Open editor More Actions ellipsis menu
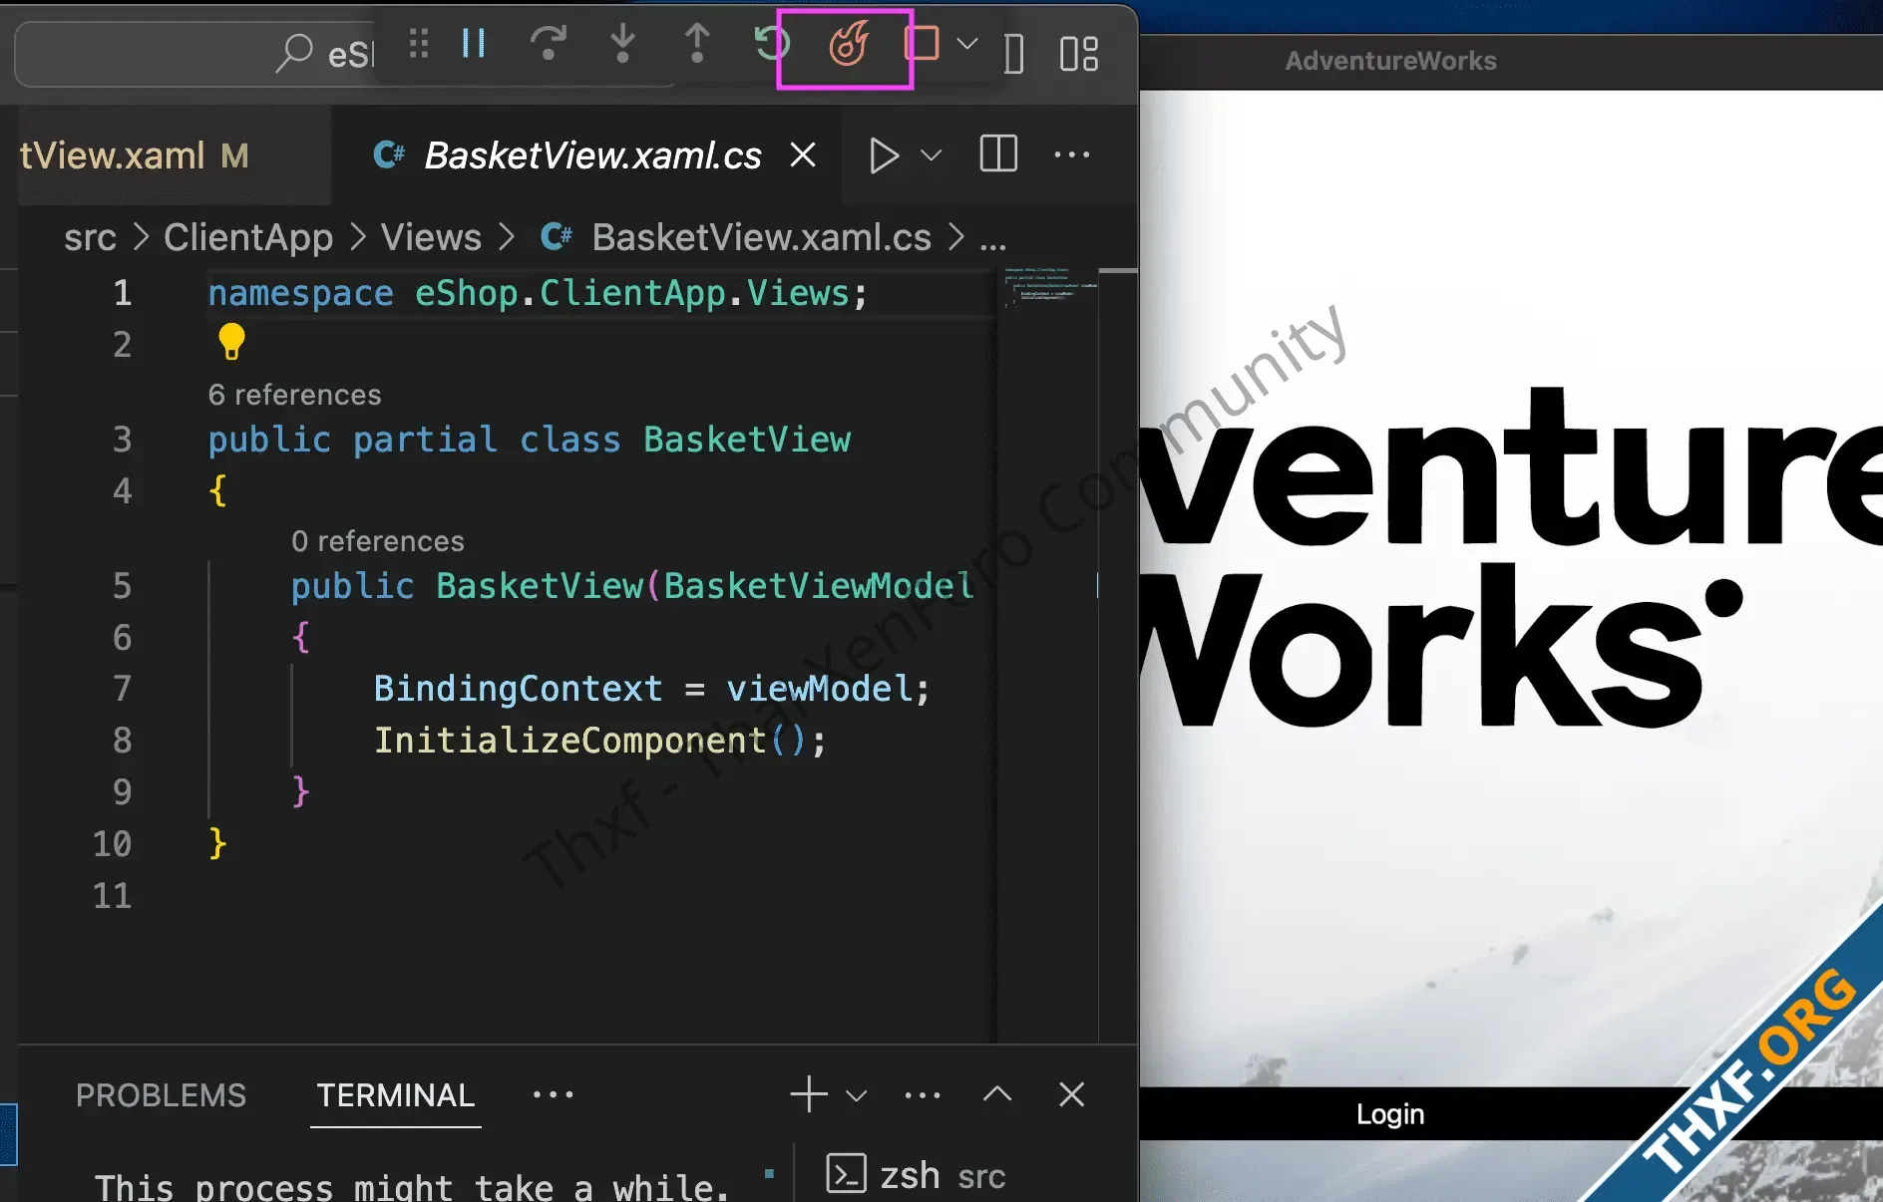This screenshot has width=1883, height=1202. pos(1072,154)
